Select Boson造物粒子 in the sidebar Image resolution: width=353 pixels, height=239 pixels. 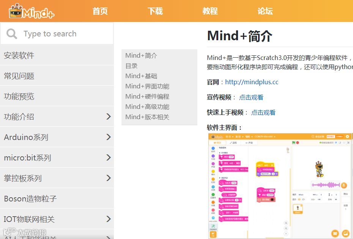(x=57, y=198)
